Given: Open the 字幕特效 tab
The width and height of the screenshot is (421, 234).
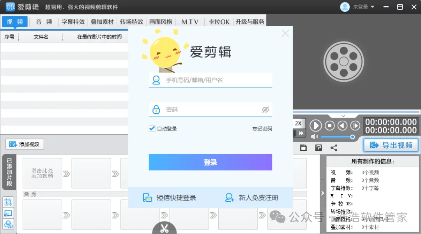Looking at the screenshot, I should (73, 22).
